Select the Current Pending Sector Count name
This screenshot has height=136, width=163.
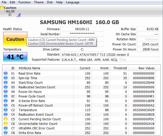click(40, 119)
